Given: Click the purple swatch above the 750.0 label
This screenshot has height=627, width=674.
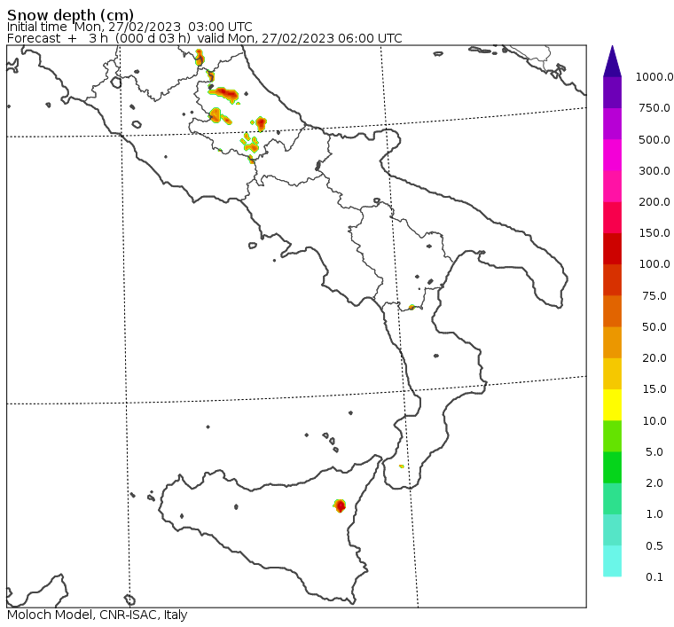Looking at the screenshot, I should pyautogui.click(x=612, y=92).
